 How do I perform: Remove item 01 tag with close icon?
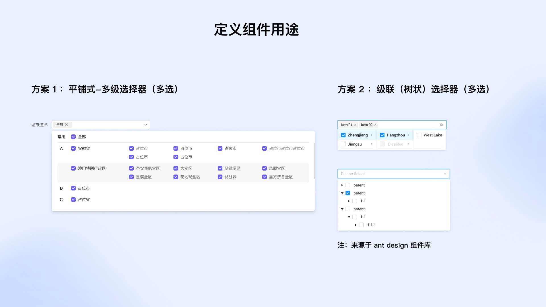click(355, 125)
